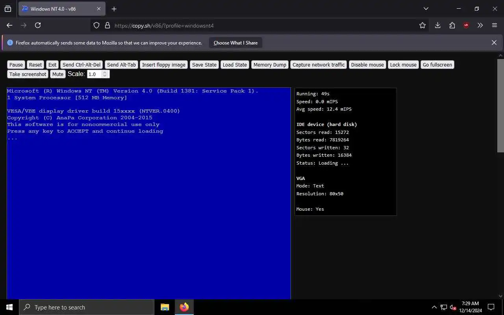
Task: Click Choose What I Share
Action: point(235,43)
